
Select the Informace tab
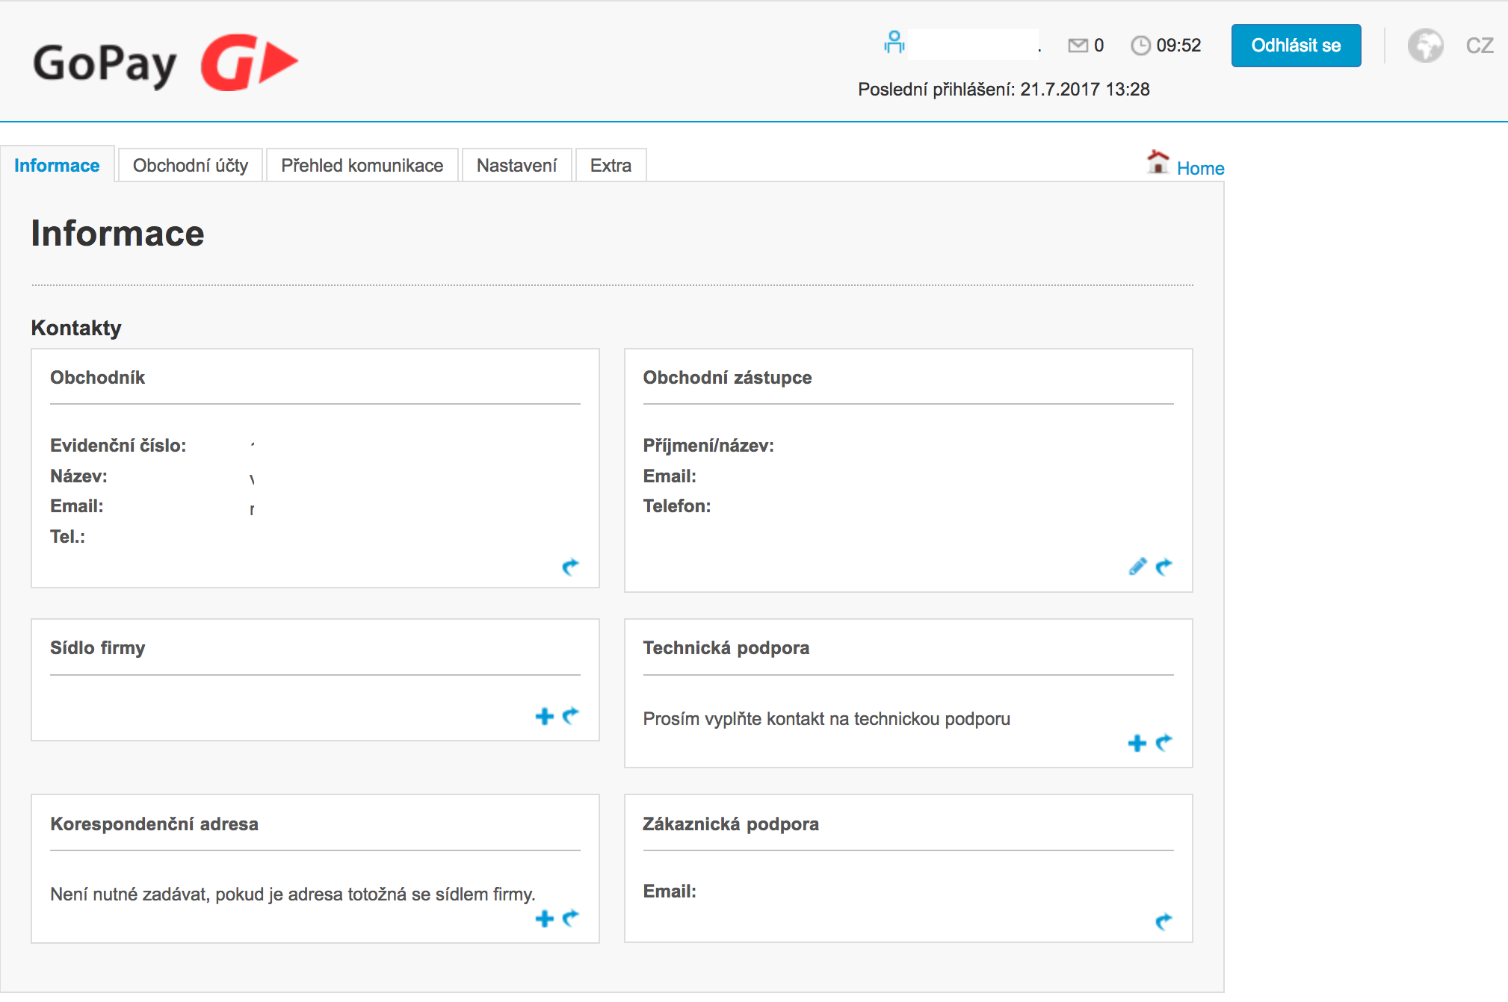[x=57, y=165]
